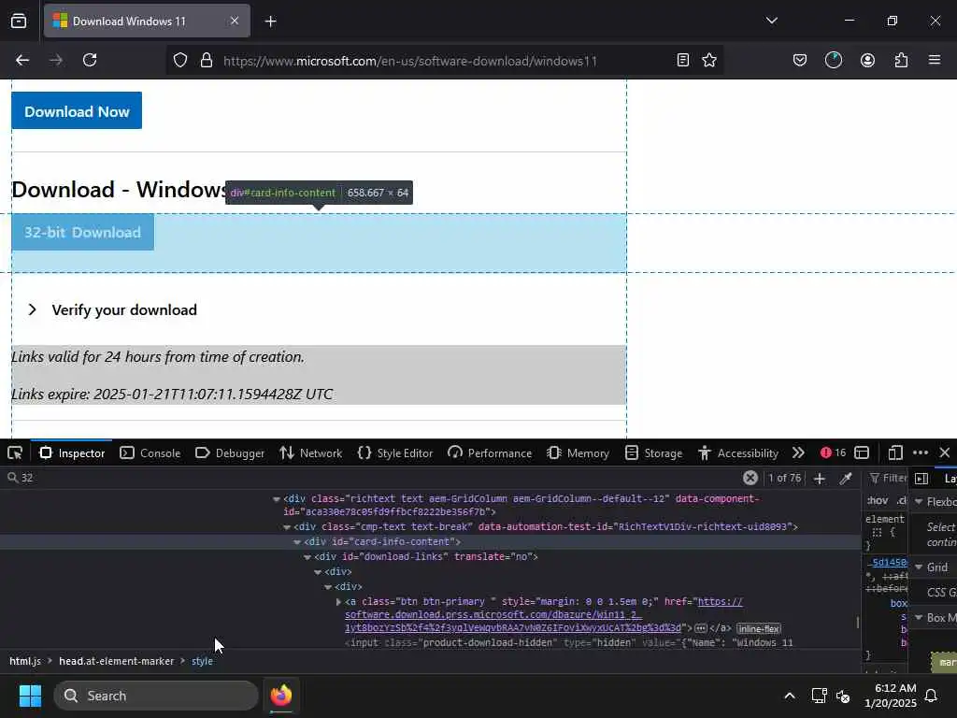This screenshot has width=957, height=718.
Task: Open the Accessibility tab
Action: 738,453
